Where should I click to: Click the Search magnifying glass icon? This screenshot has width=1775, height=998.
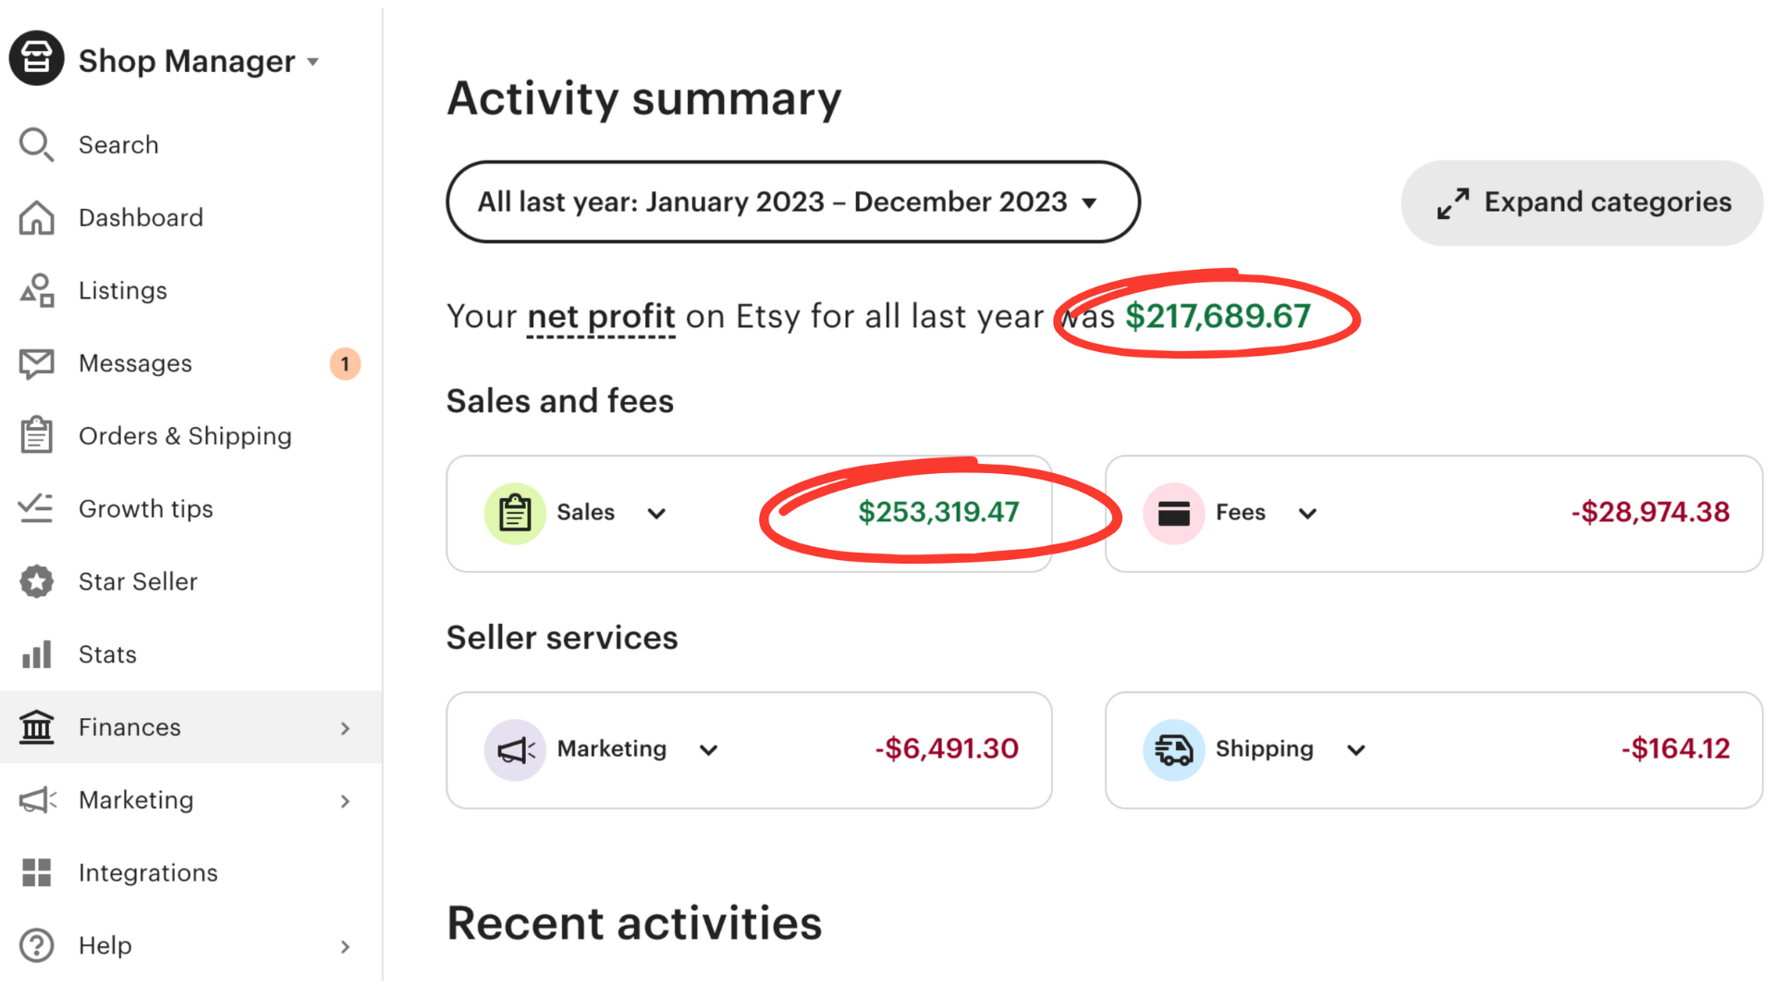tap(36, 145)
